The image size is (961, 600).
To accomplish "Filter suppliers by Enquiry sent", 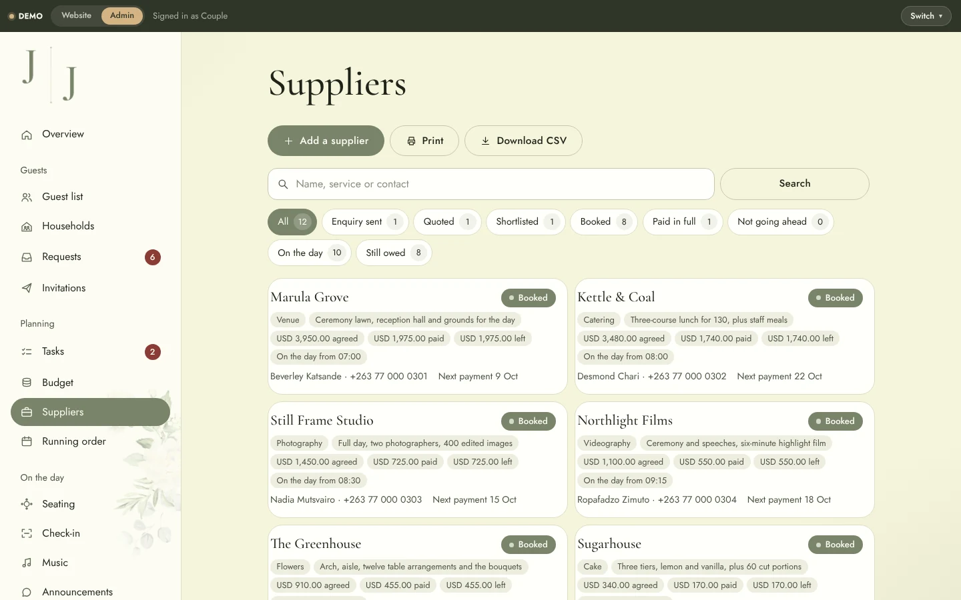I will [x=365, y=222].
